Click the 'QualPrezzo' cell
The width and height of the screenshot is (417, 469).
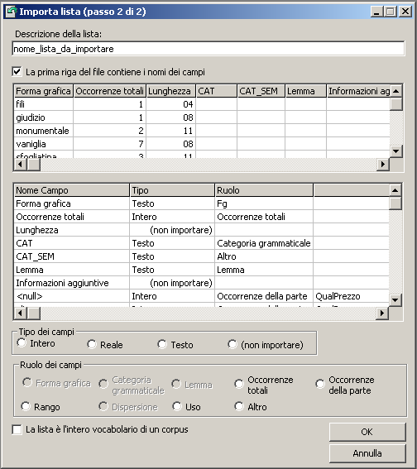coord(351,296)
